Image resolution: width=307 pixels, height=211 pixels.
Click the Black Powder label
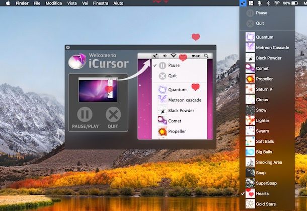[x=269, y=58]
